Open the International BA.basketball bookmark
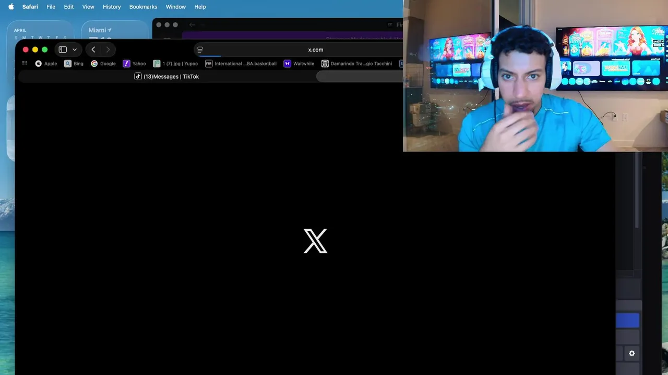 [241, 64]
